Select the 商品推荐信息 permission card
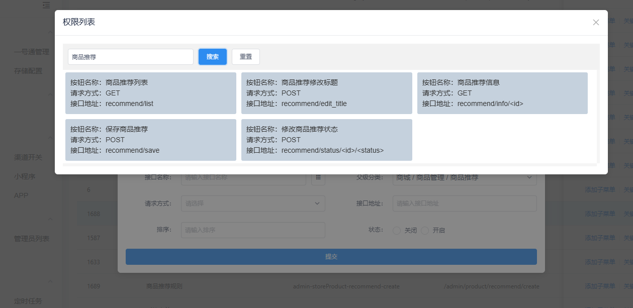The width and height of the screenshot is (633, 308). [x=502, y=93]
